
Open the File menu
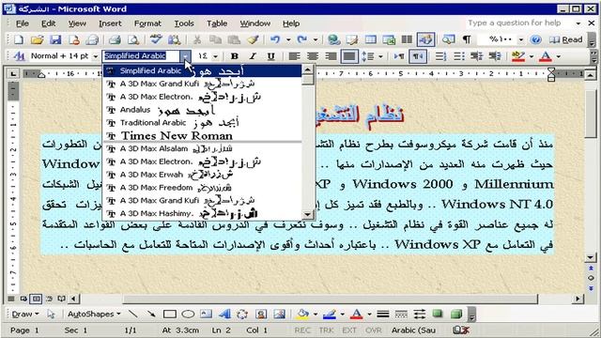click(x=23, y=23)
